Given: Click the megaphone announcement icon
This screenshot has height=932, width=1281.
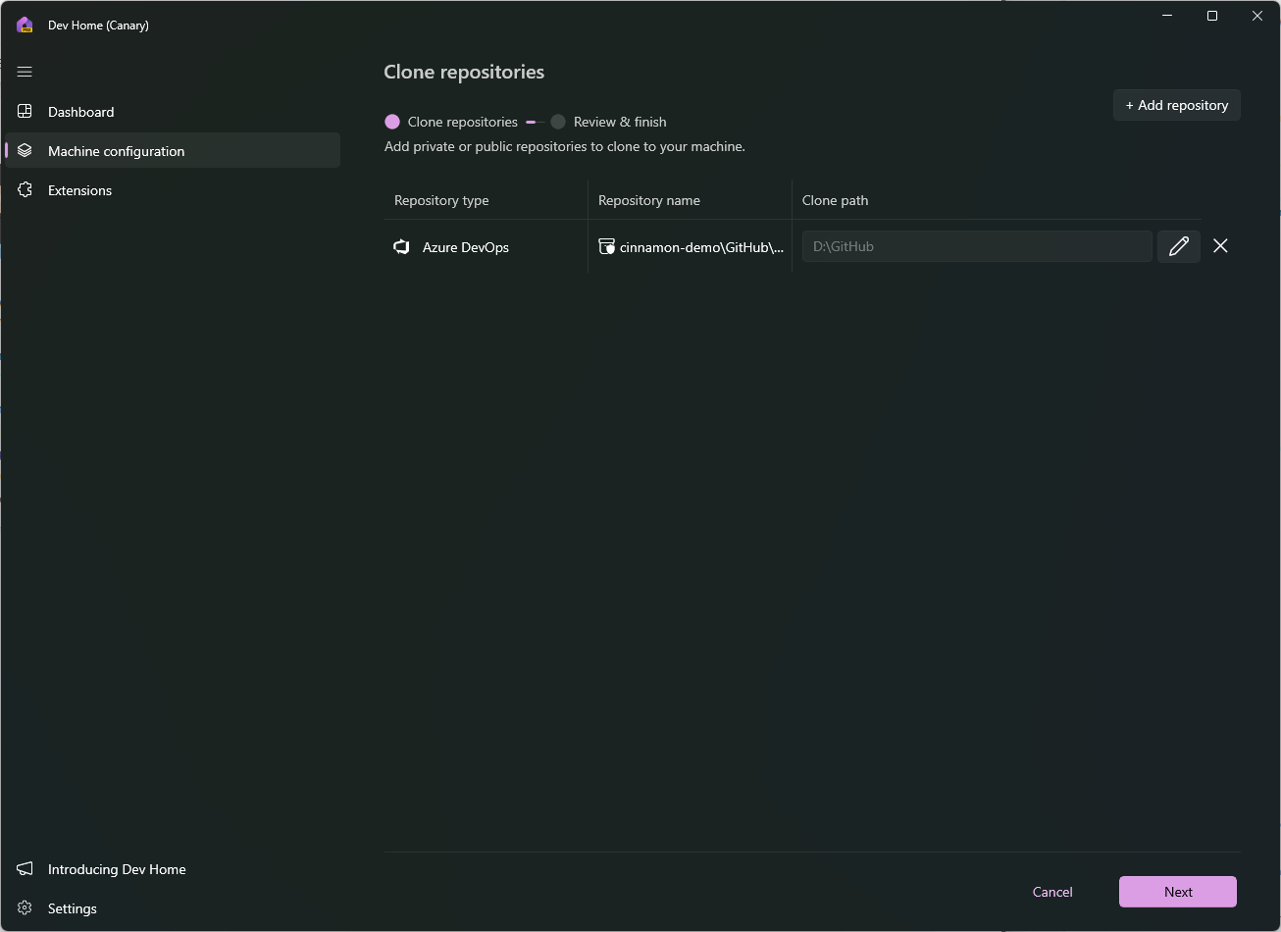Looking at the screenshot, I should point(25,869).
